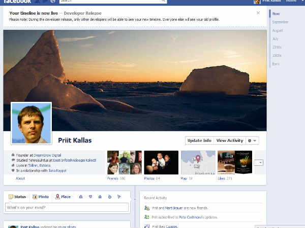Add a home and living life event
Screen dimensions: 305x228
click(x=100, y=197)
